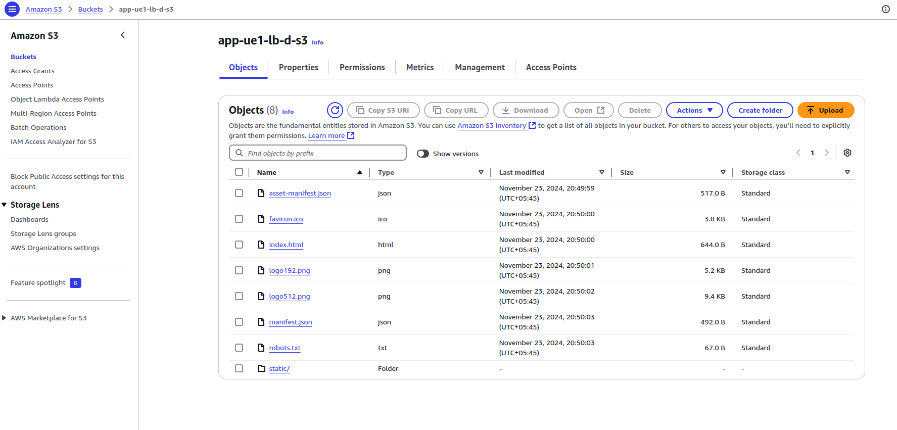Image resolution: width=897 pixels, height=430 pixels.
Task: Click the external link icon after Amazon S3 inventory
Action: (532, 125)
